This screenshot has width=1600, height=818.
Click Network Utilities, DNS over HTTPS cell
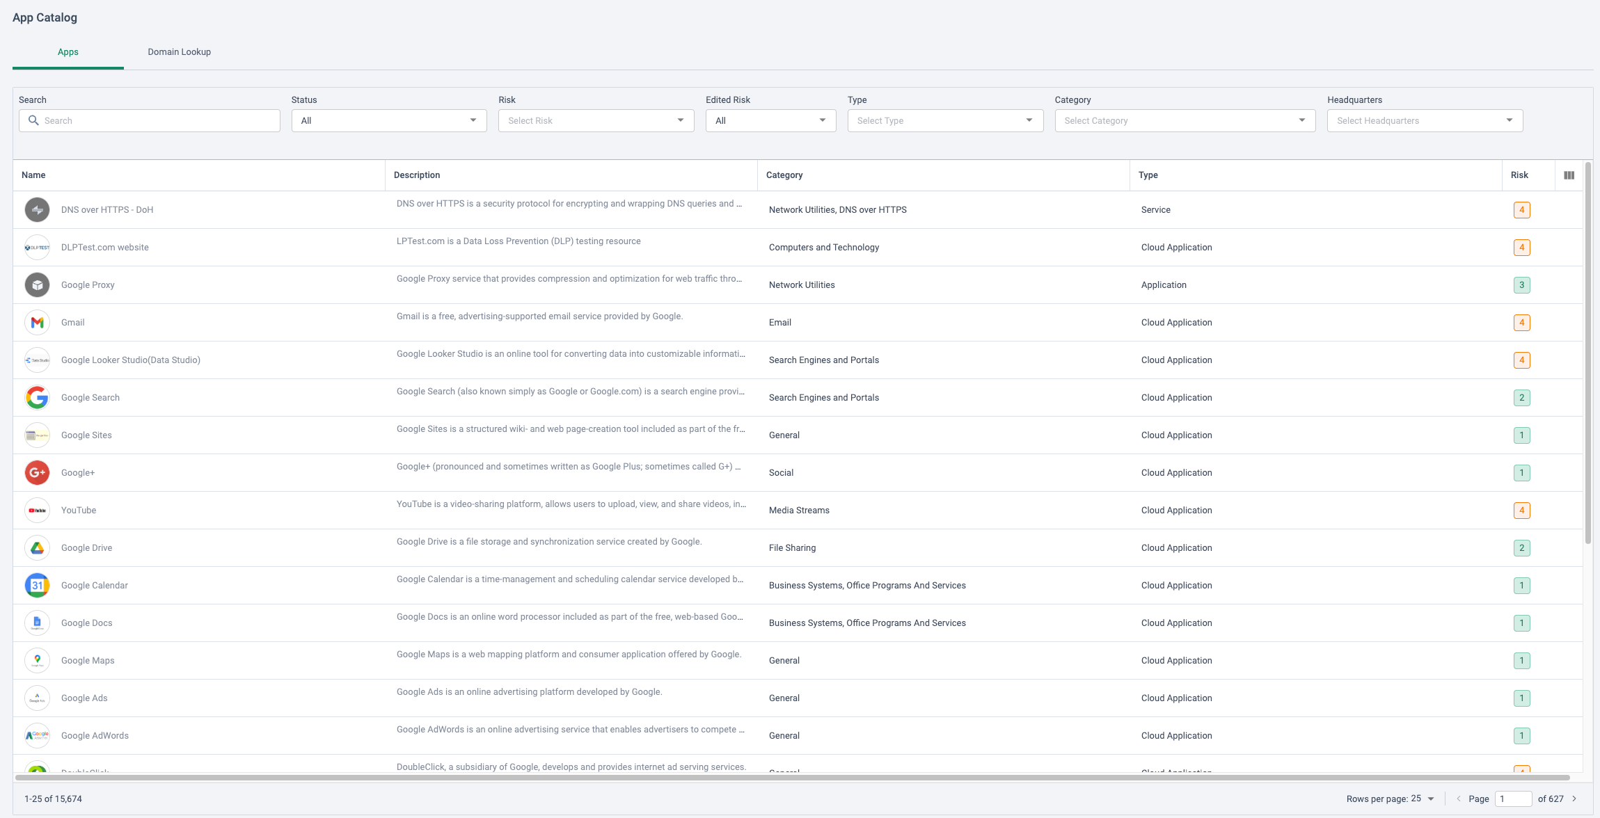coord(838,210)
